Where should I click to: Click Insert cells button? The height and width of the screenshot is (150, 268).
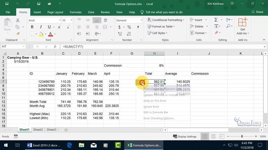point(196,20)
